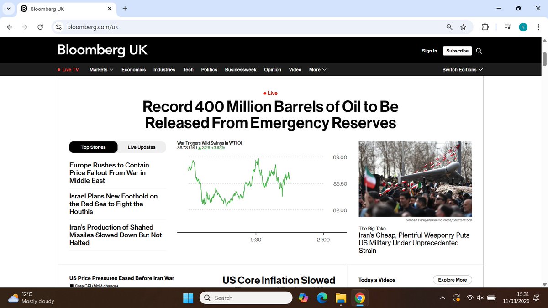Open the Opinion section

273,70
